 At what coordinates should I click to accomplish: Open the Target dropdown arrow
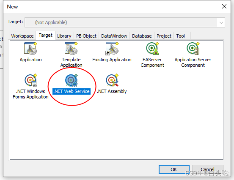pos(221,23)
